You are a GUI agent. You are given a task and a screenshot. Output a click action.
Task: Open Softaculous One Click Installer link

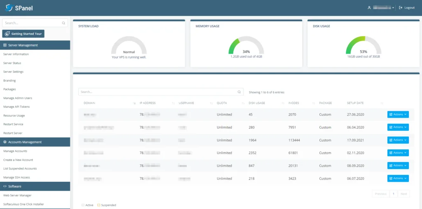click(23, 204)
